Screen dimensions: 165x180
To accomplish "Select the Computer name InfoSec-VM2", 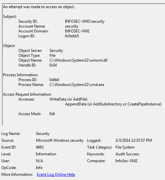I will [126, 161].
